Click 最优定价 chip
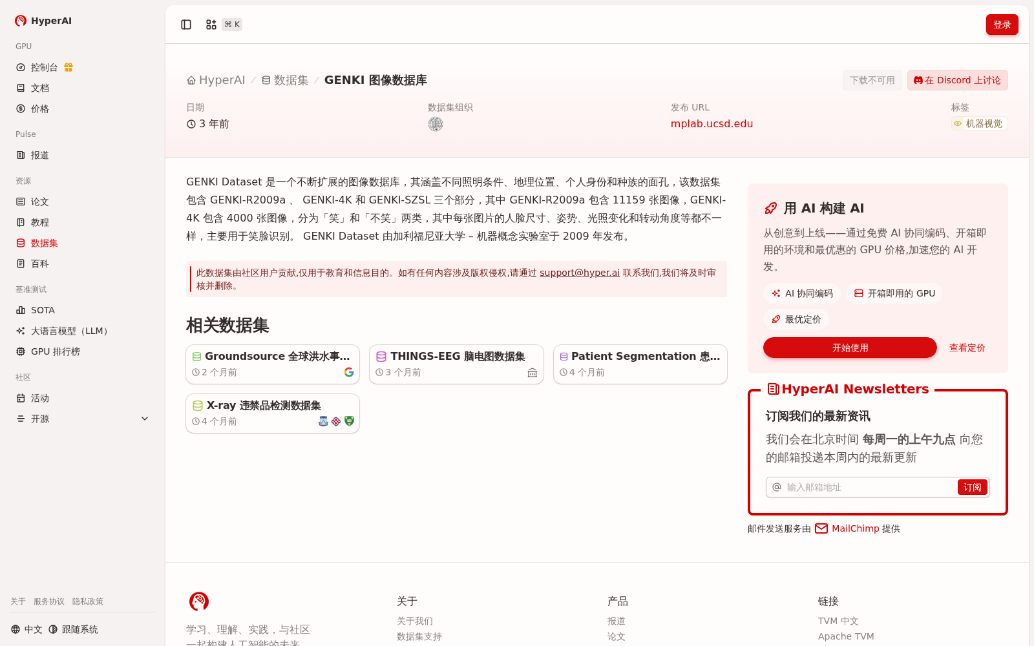The height and width of the screenshot is (646, 1034). tap(796, 319)
